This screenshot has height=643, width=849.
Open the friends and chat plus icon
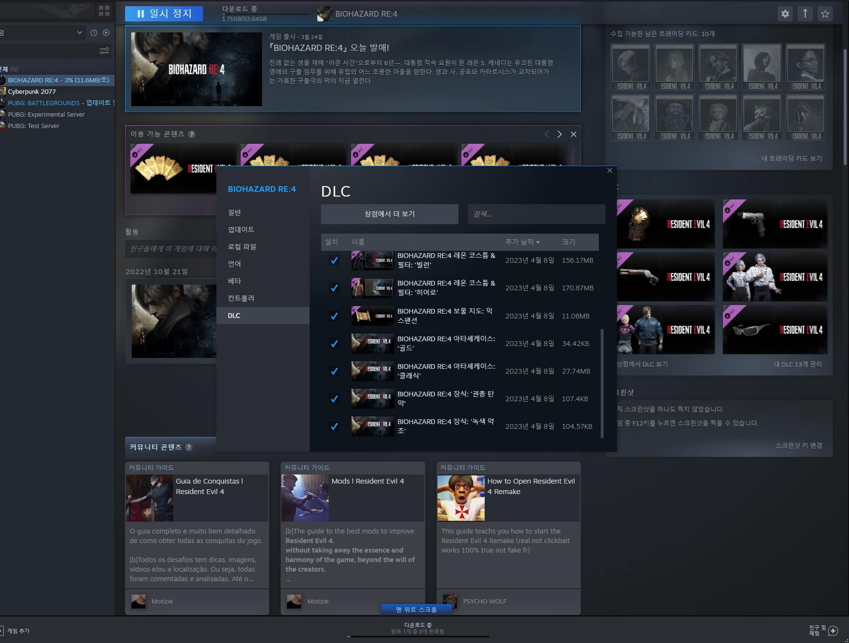(x=833, y=631)
